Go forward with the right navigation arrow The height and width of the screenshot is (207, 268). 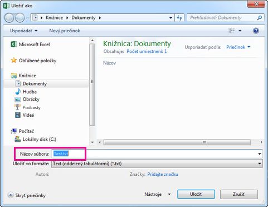pos(20,18)
